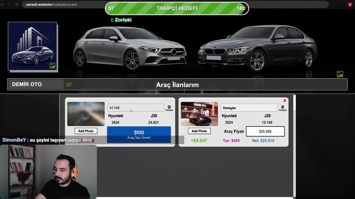Add Photo to the 15.145 km listing
355x199 pixels.
[199, 131]
